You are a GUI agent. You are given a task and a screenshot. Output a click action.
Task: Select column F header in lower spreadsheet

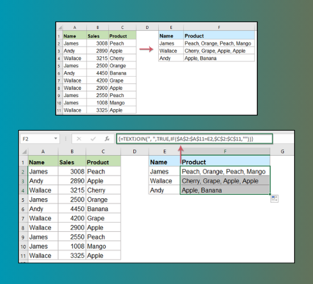tap(225, 152)
